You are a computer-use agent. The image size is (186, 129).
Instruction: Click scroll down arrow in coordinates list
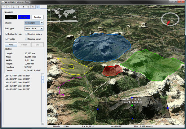(43, 123)
